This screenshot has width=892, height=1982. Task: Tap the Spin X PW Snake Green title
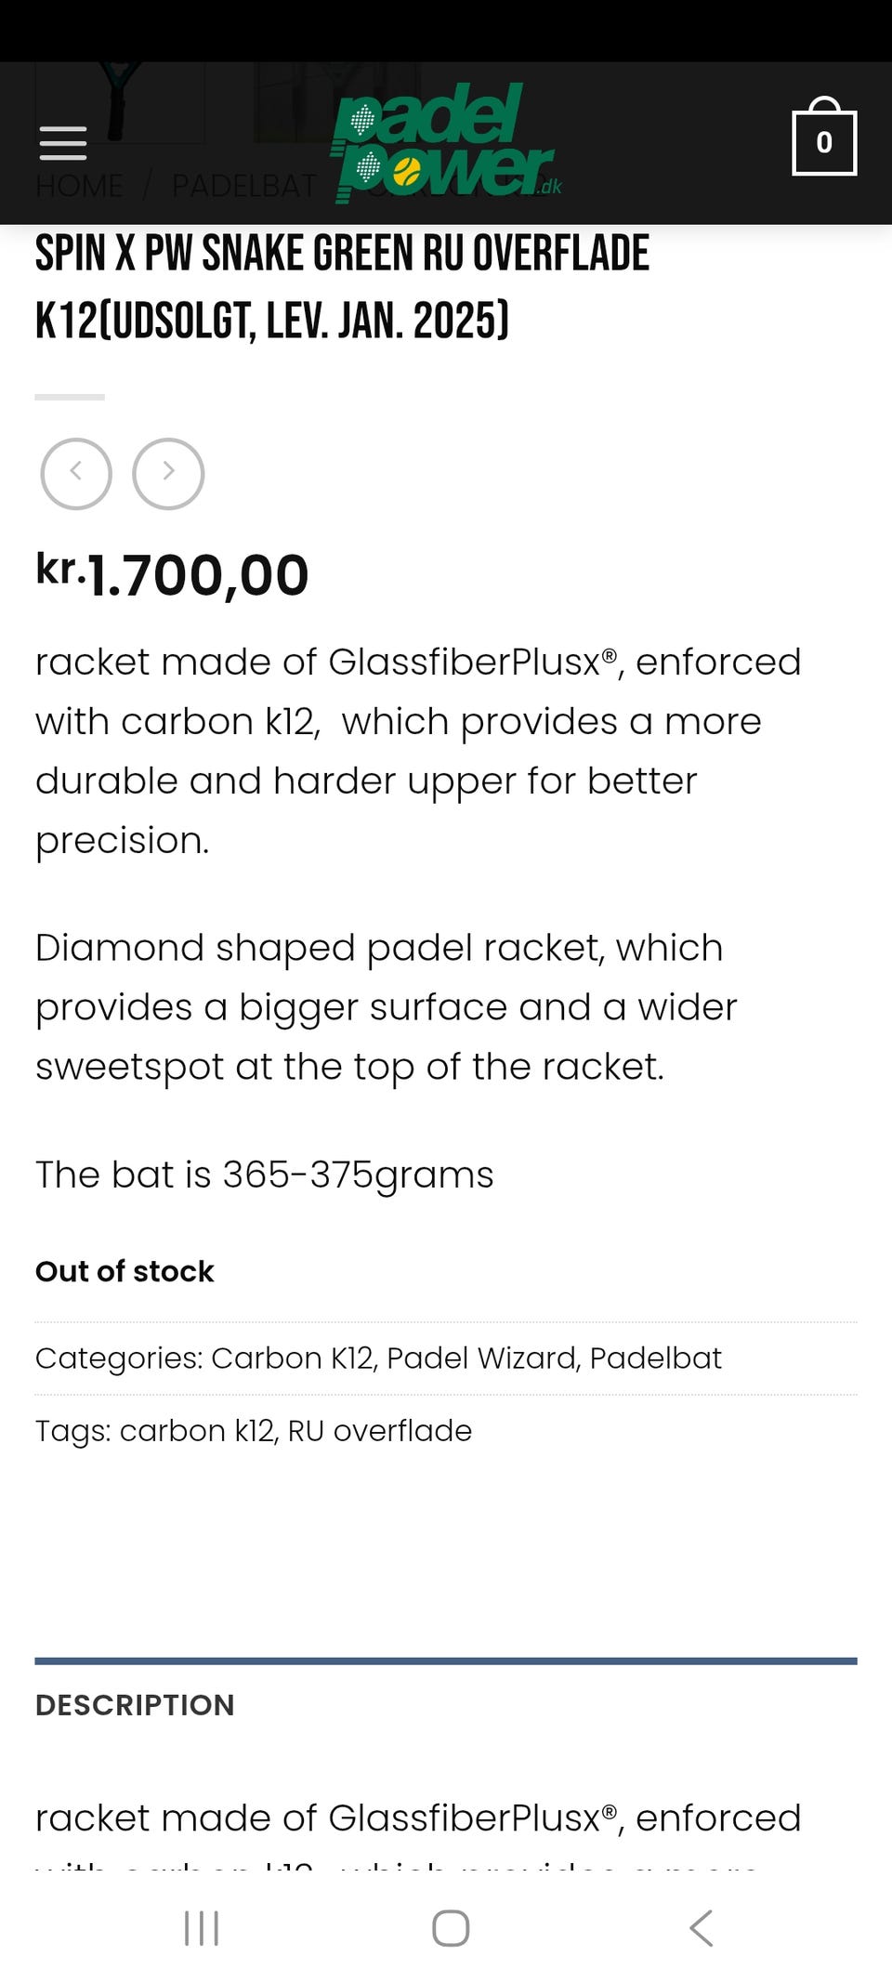click(342, 286)
